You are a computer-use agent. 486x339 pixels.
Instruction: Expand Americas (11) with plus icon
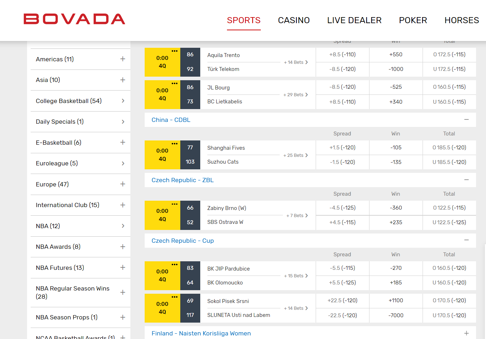(123, 59)
